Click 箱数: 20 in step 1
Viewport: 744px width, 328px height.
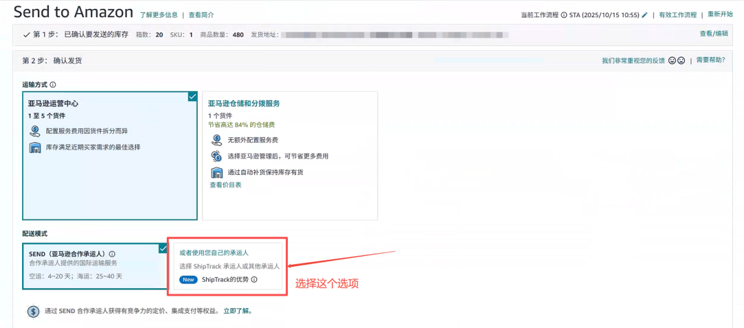point(149,34)
